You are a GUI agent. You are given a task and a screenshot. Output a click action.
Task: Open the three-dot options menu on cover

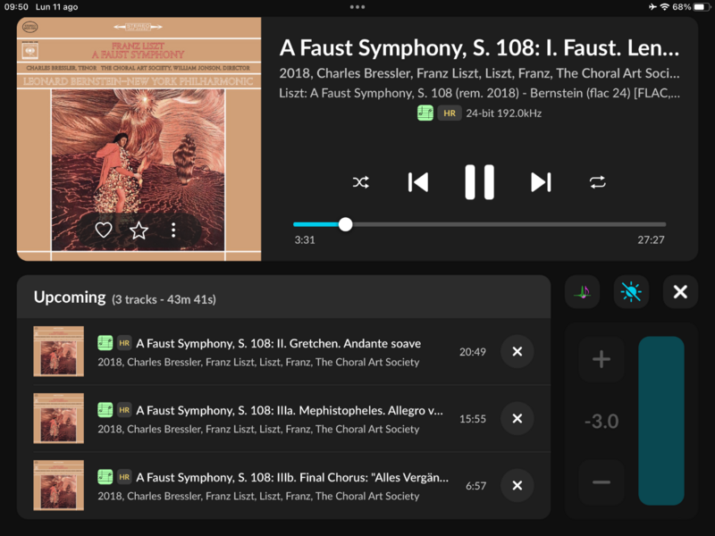pos(173,230)
